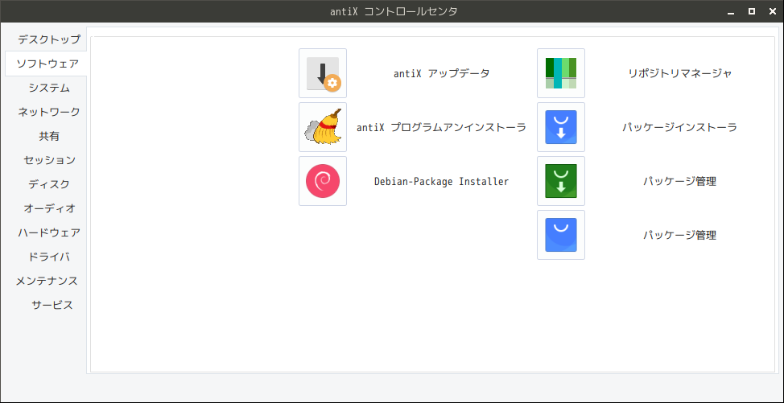This screenshot has width=784, height=403.
Task: Switch to the ドライバ tab
Action: [x=48, y=257]
